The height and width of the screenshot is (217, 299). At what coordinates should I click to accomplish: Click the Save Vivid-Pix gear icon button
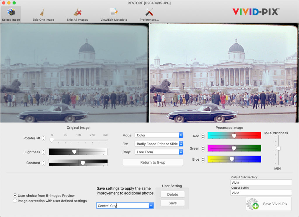coord(269,204)
